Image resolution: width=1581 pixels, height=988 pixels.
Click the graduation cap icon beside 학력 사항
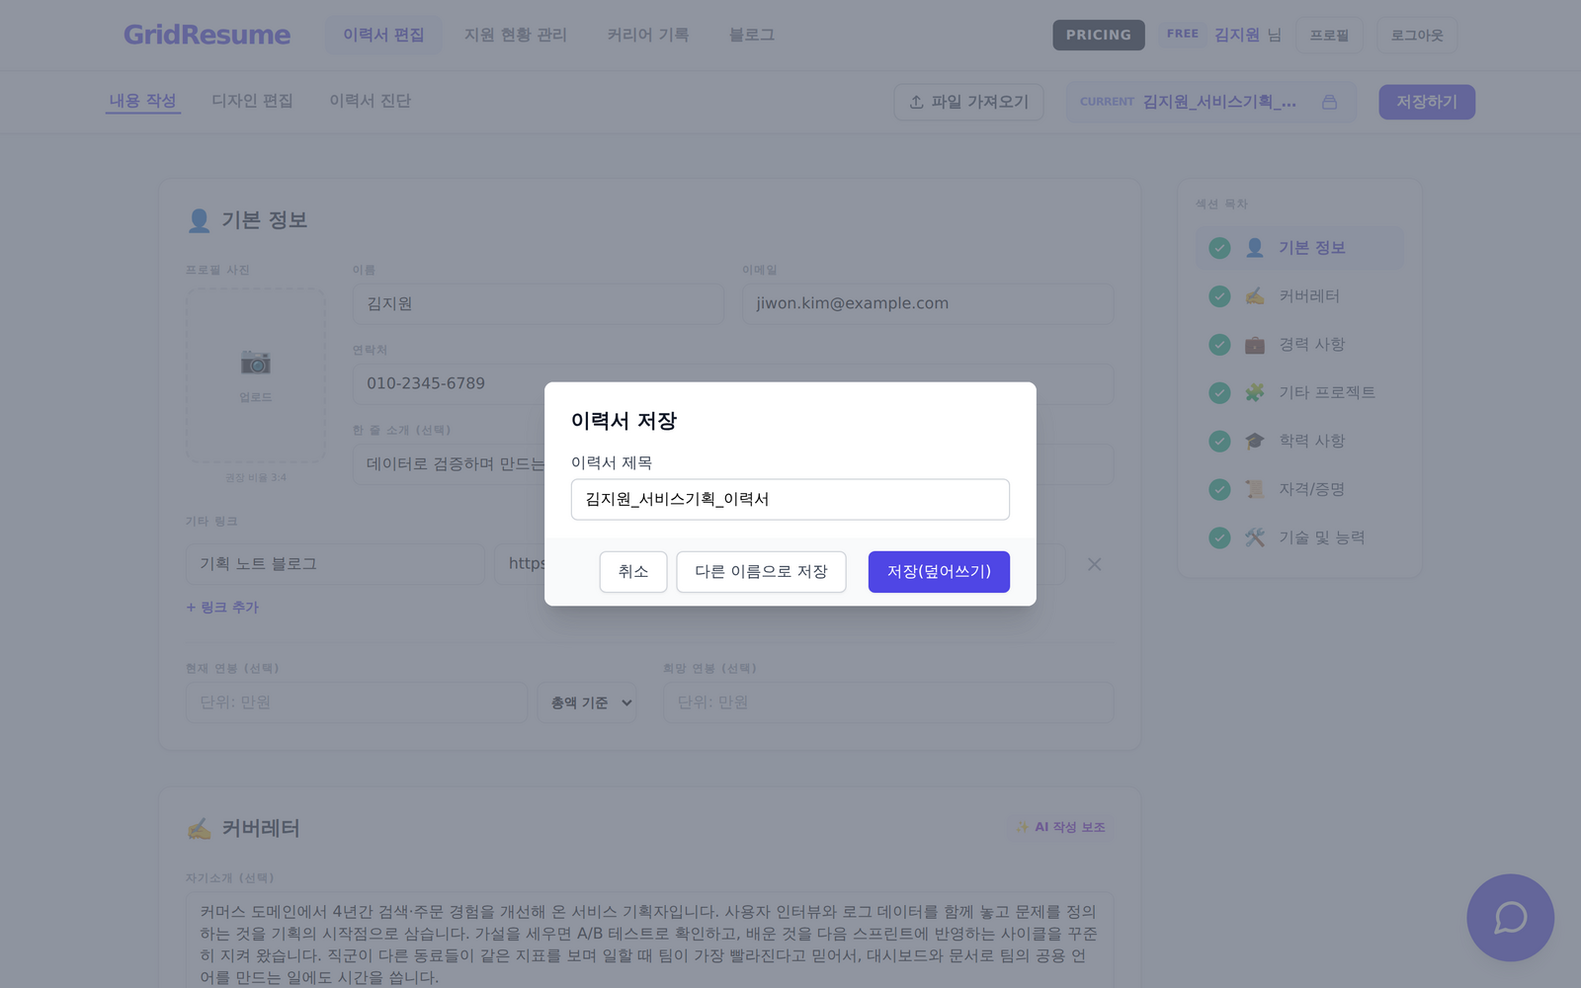tap(1254, 441)
